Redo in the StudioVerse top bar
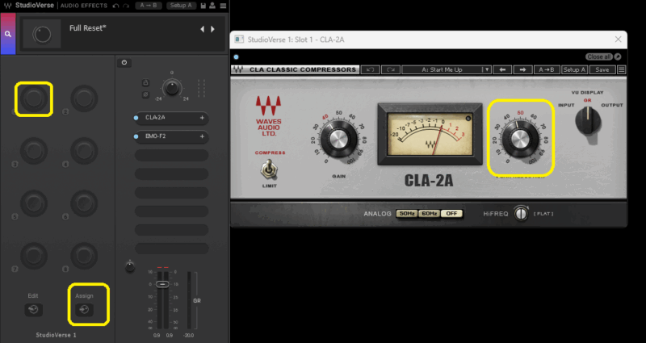Screen dimensions: 646x343 click(x=126, y=6)
